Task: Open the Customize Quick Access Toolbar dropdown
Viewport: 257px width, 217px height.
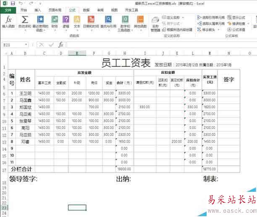Action: (40, 3)
